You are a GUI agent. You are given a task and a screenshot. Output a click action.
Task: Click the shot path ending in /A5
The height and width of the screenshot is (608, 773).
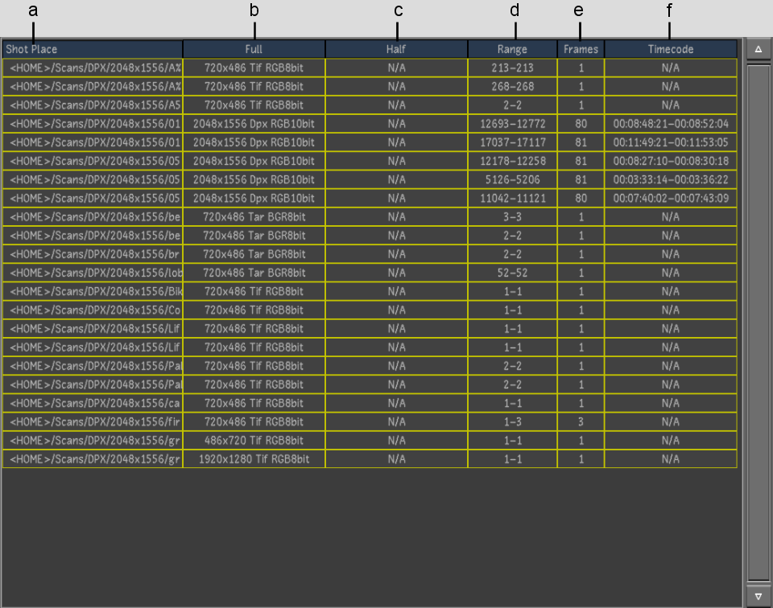click(93, 105)
